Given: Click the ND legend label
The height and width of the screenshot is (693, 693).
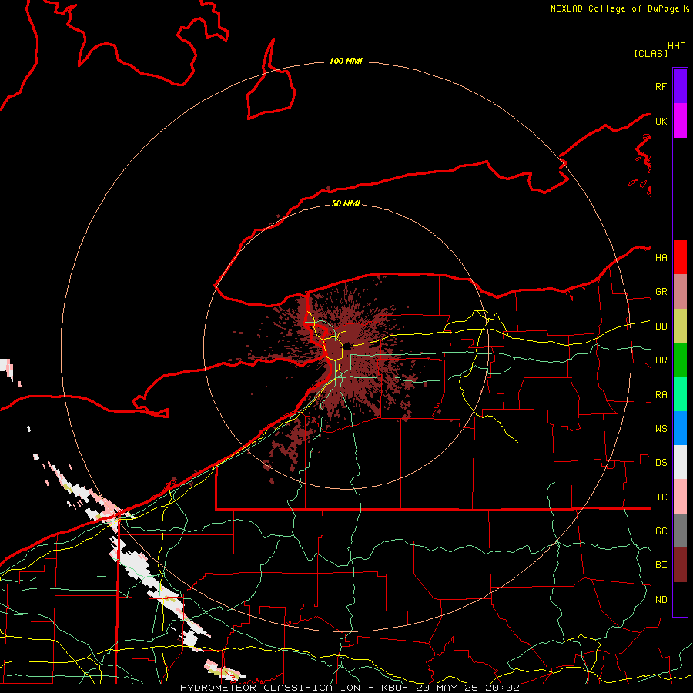Looking at the screenshot, I should click(x=661, y=600).
